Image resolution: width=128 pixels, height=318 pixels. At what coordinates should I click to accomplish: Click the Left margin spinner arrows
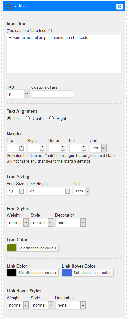point(84,148)
